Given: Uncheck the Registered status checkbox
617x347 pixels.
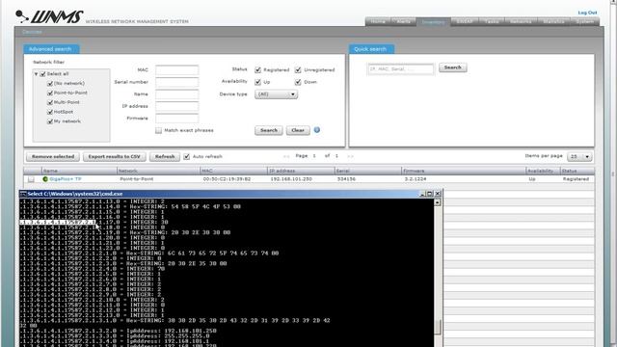Looking at the screenshot, I should pos(257,69).
